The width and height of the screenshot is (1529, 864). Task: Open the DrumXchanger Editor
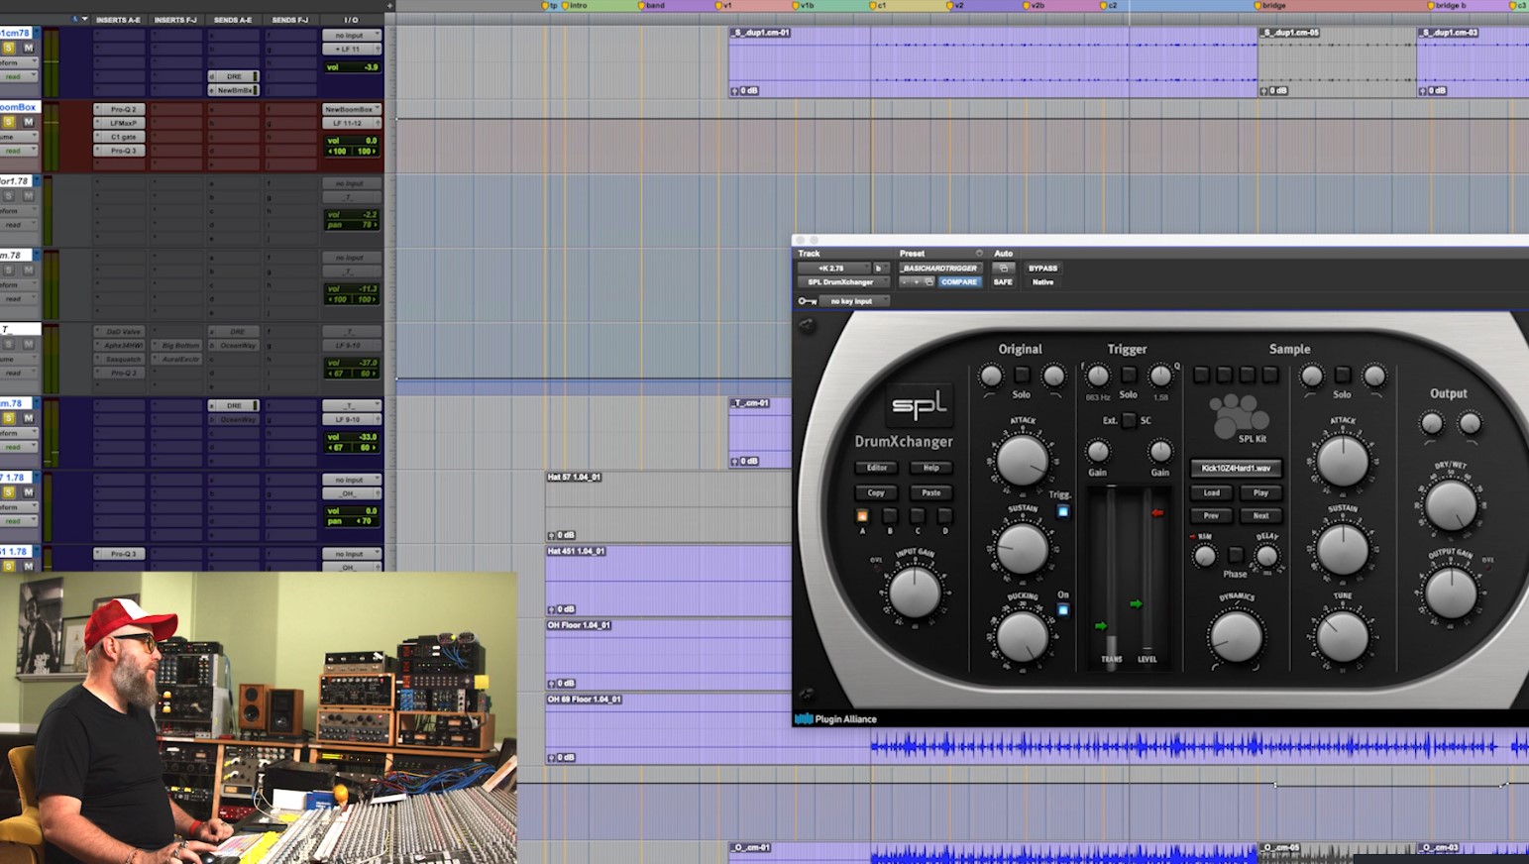pyautogui.click(x=877, y=468)
